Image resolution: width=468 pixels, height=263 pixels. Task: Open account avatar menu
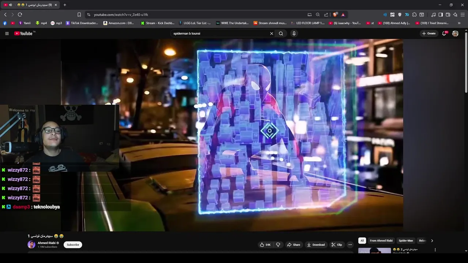pyautogui.click(x=455, y=33)
